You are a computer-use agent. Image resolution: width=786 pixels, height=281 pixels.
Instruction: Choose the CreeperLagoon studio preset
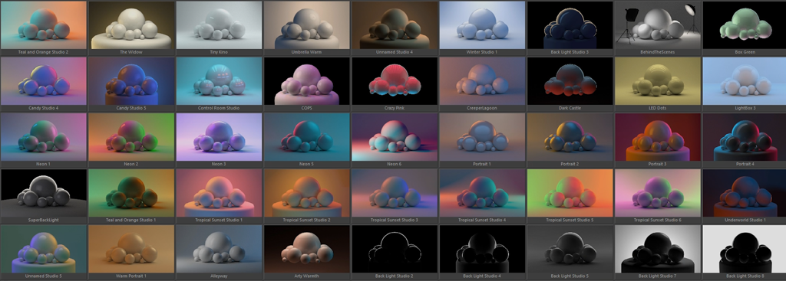click(482, 81)
